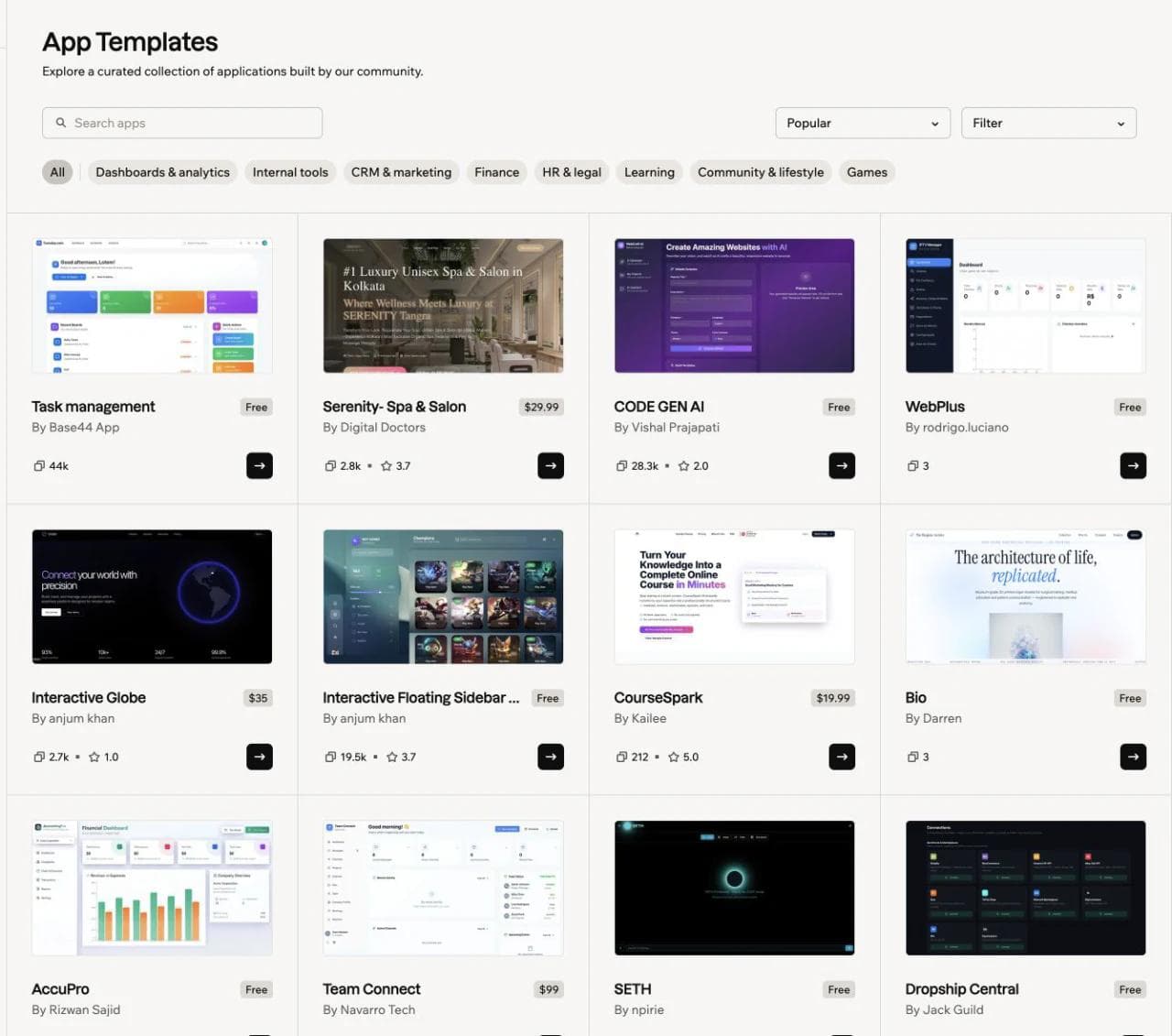Image resolution: width=1172 pixels, height=1036 pixels.
Task: Open the Filter dropdown
Action: (x=1048, y=123)
